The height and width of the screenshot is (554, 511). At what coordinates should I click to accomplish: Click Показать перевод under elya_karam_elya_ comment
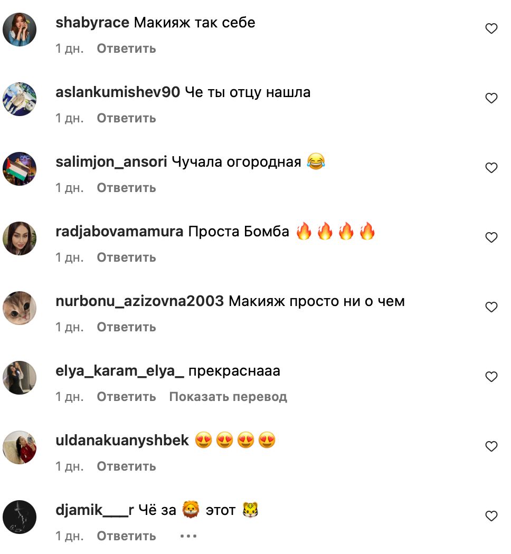[228, 397]
